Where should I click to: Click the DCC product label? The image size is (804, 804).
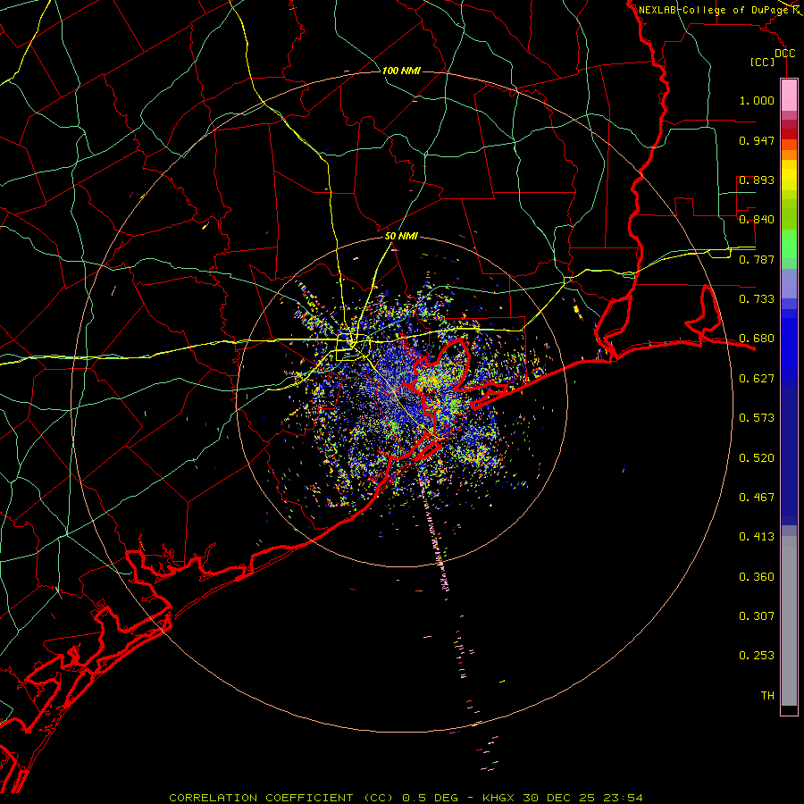pos(784,54)
